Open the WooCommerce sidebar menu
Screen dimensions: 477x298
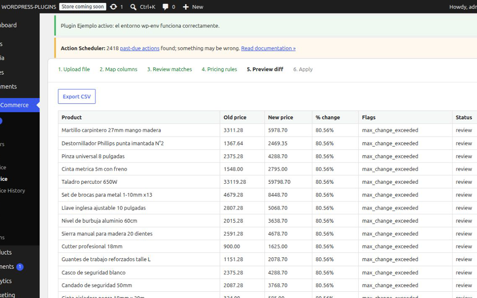coord(20,105)
